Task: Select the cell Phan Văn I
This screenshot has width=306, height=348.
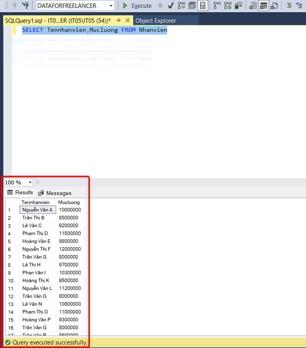Action: 37,272
